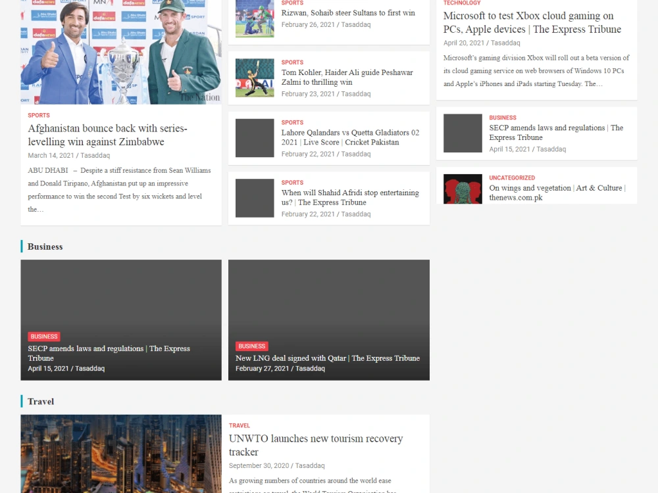Click the February 26, 2021 date link
Image resolution: width=658 pixels, height=493 pixels.
308,25
